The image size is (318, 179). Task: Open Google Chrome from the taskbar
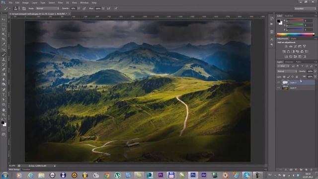point(107,175)
